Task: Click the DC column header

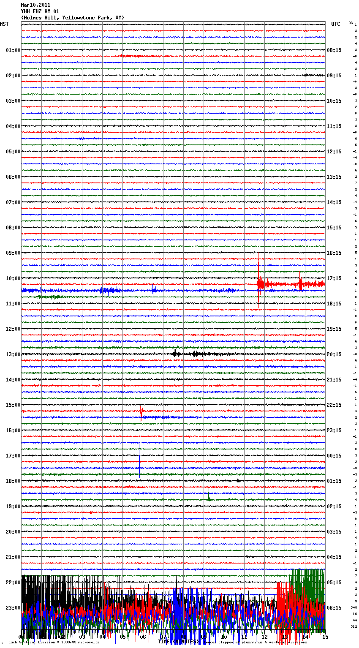Action: (x=351, y=23)
